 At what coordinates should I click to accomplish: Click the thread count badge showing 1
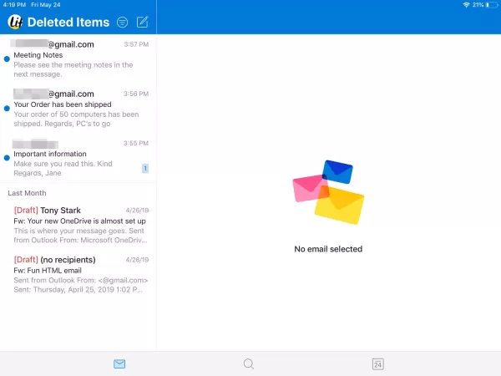[x=144, y=168]
